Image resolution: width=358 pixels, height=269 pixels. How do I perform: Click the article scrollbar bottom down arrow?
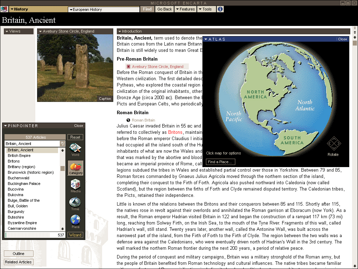click(355, 267)
